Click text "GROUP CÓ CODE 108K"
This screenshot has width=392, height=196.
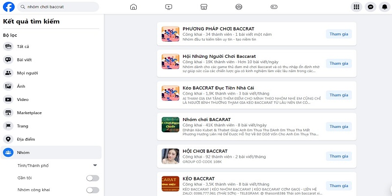pyautogui.click(x=202, y=162)
